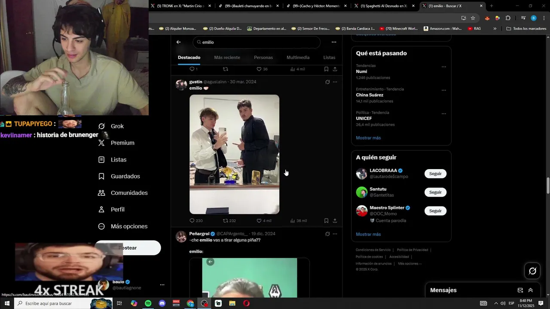Switch to the Más reciente tab
Viewport: 550px width, 309px height.
point(227,58)
